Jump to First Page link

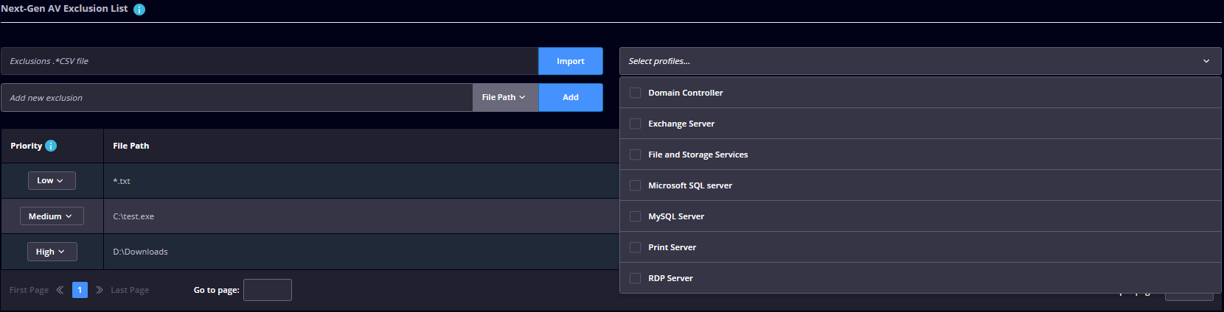pos(29,290)
